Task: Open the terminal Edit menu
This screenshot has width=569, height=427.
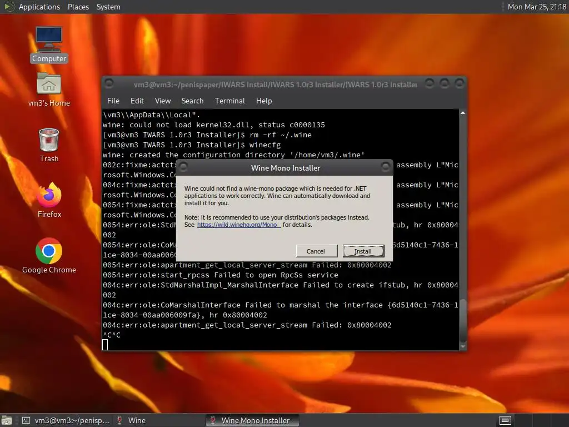Action: (137, 101)
